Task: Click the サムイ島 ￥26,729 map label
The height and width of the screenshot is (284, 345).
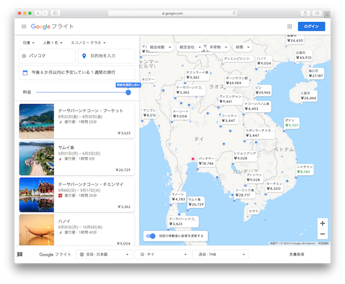Action: [196, 202]
